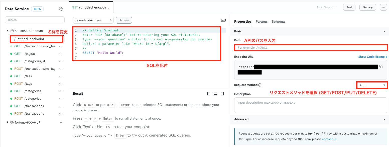Open the Request Method GET dropdown

point(372,85)
